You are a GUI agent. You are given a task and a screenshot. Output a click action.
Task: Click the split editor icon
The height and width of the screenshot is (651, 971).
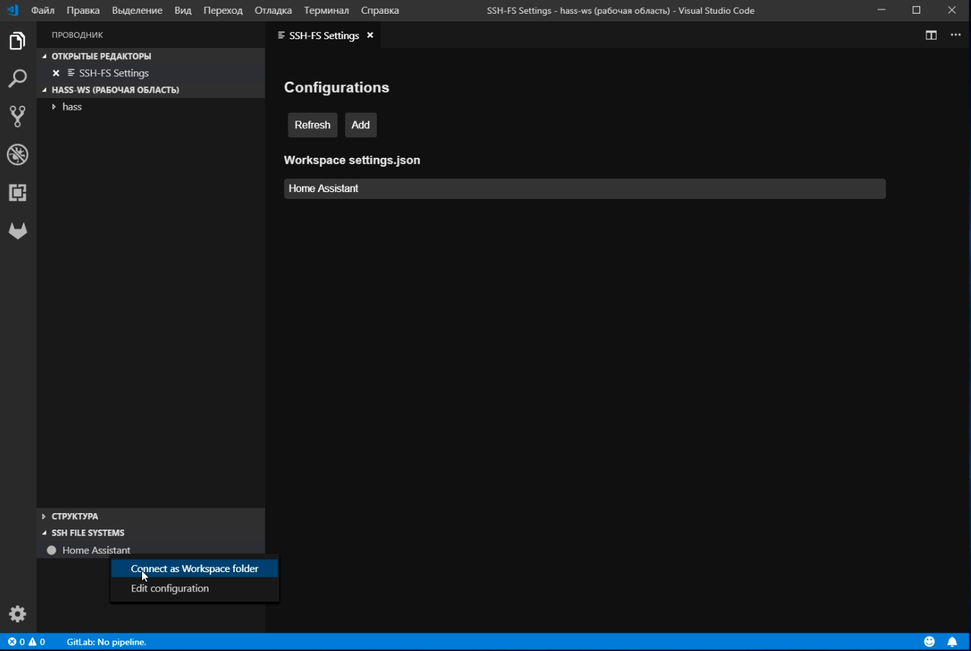click(x=931, y=35)
